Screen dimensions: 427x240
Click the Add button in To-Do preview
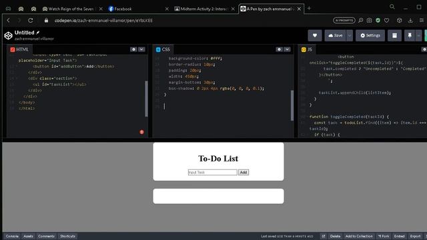(244, 172)
